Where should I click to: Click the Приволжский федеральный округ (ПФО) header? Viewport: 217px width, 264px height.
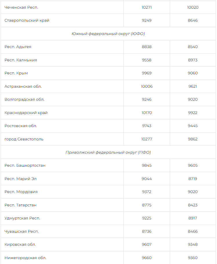click(108, 153)
